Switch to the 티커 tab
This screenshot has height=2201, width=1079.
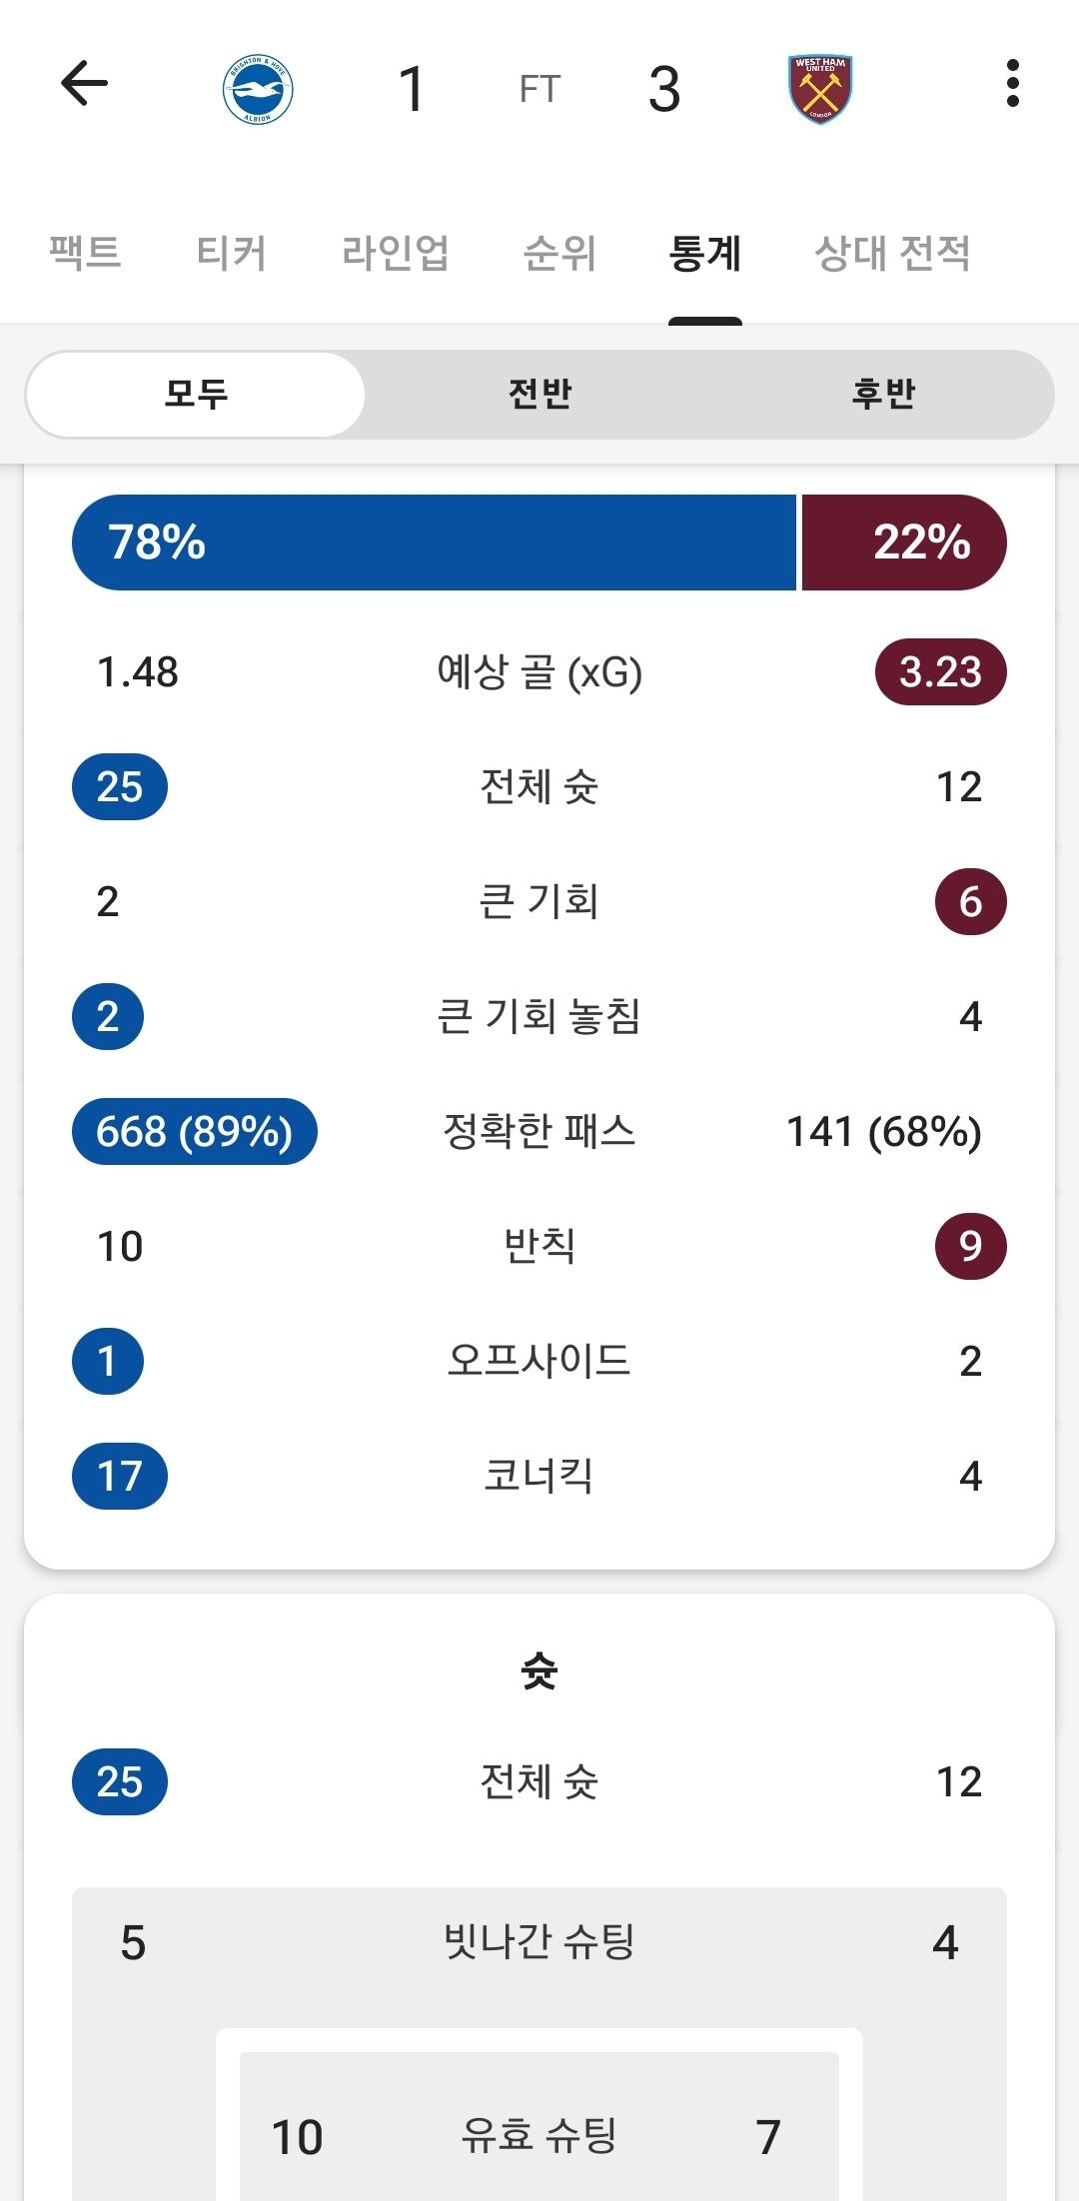[x=231, y=252]
